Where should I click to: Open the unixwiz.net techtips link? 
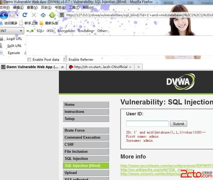tap(150, 174)
